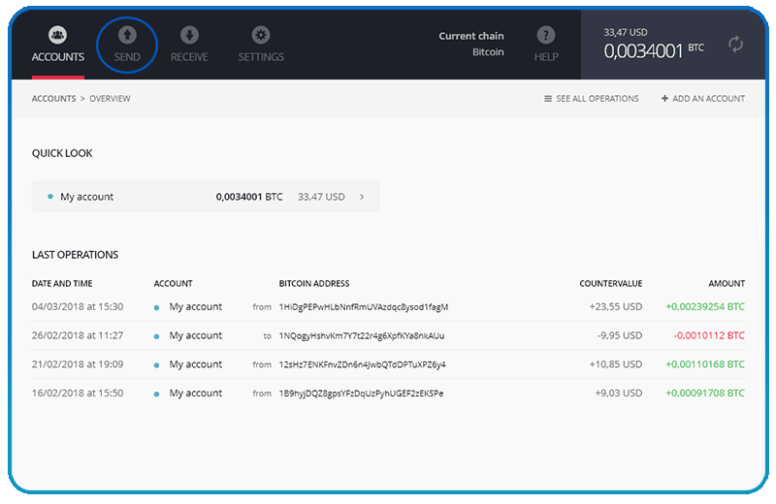Click ADD AN ACCOUNT link
Viewport: 776px width, 504px height.
pos(709,99)
